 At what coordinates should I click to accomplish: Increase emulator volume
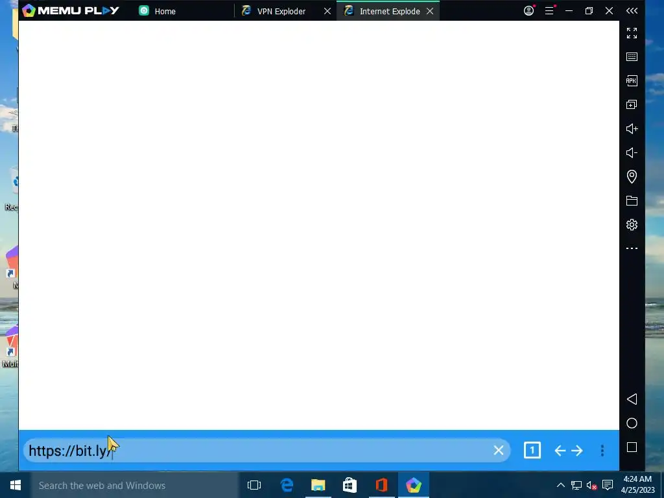632,128
